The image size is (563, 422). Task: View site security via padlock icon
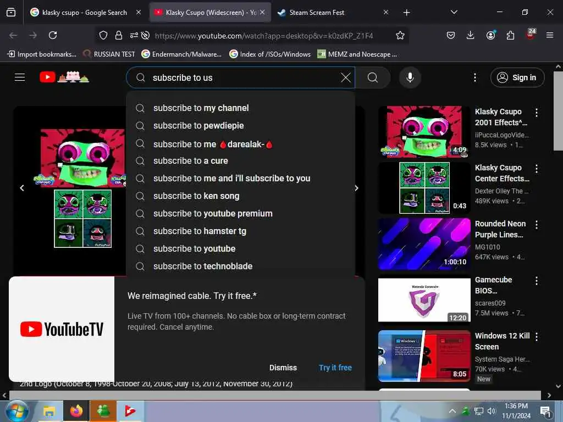point(119,35)
